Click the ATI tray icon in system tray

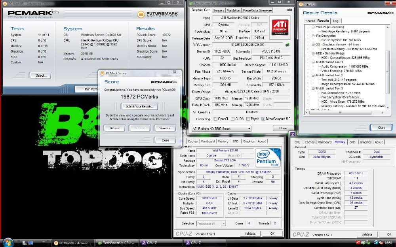pos(358,243)
